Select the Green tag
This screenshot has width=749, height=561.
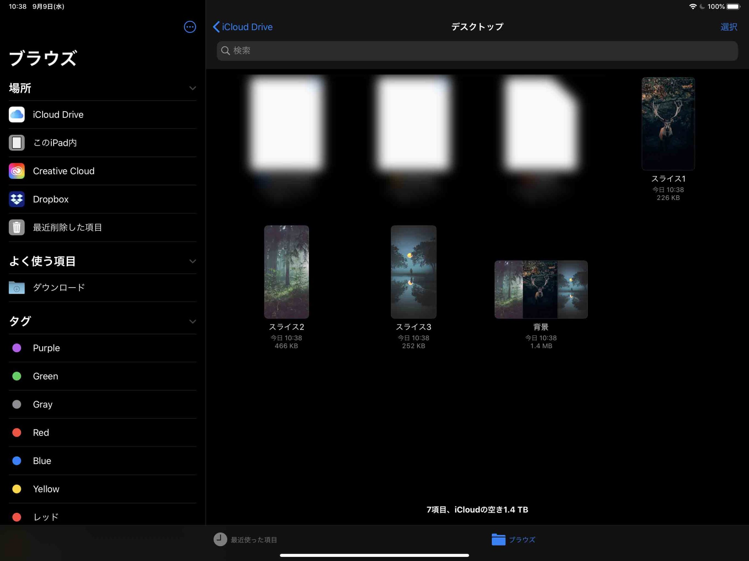(x=45, y=376)
